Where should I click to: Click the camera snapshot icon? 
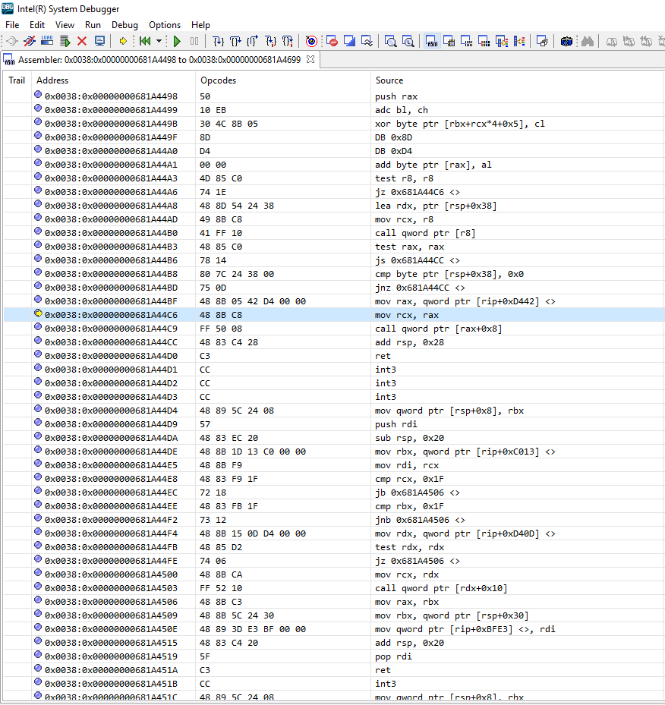coord(566,42)
